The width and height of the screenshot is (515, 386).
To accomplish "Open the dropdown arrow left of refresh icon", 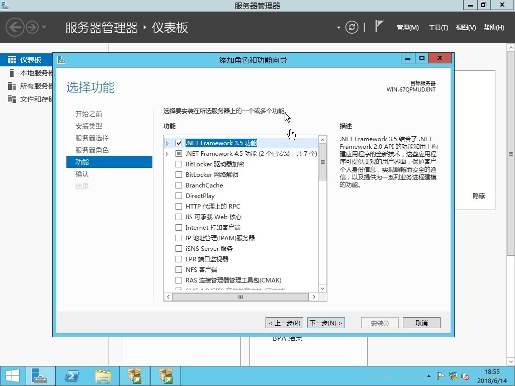I will (x=338, y=28).
